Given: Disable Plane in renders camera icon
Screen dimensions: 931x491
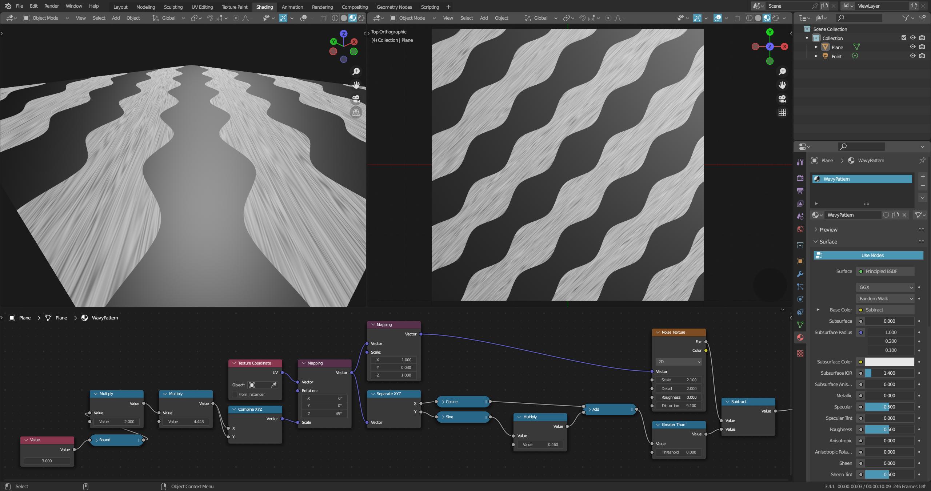Looking at the screenshot, I should tap(922, 47).
